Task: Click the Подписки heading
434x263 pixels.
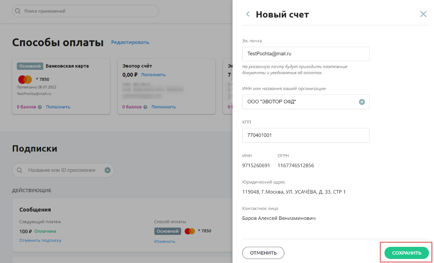Action: (35, 149)
